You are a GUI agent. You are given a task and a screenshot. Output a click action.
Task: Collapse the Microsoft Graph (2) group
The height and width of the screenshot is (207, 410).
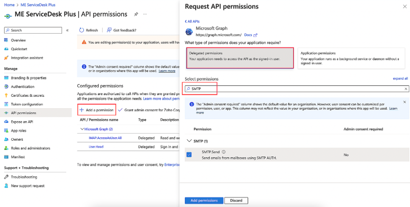82,129
